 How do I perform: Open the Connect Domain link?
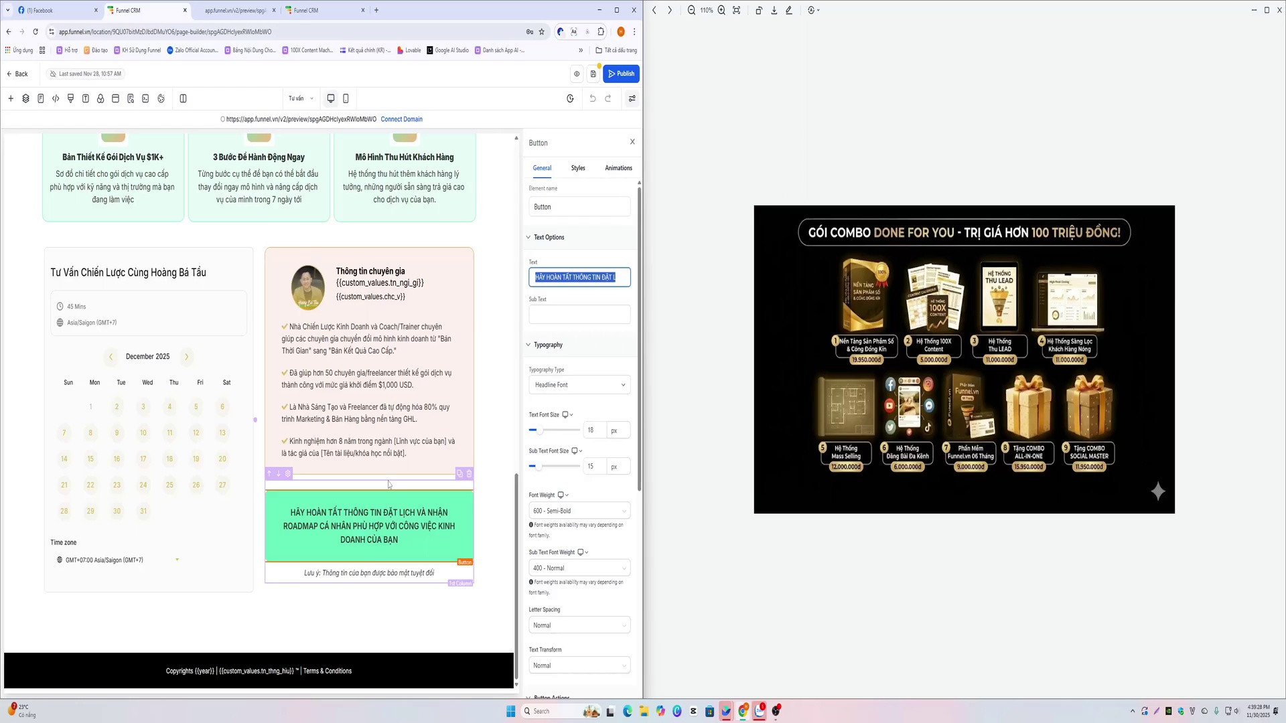tap(402, 119)
